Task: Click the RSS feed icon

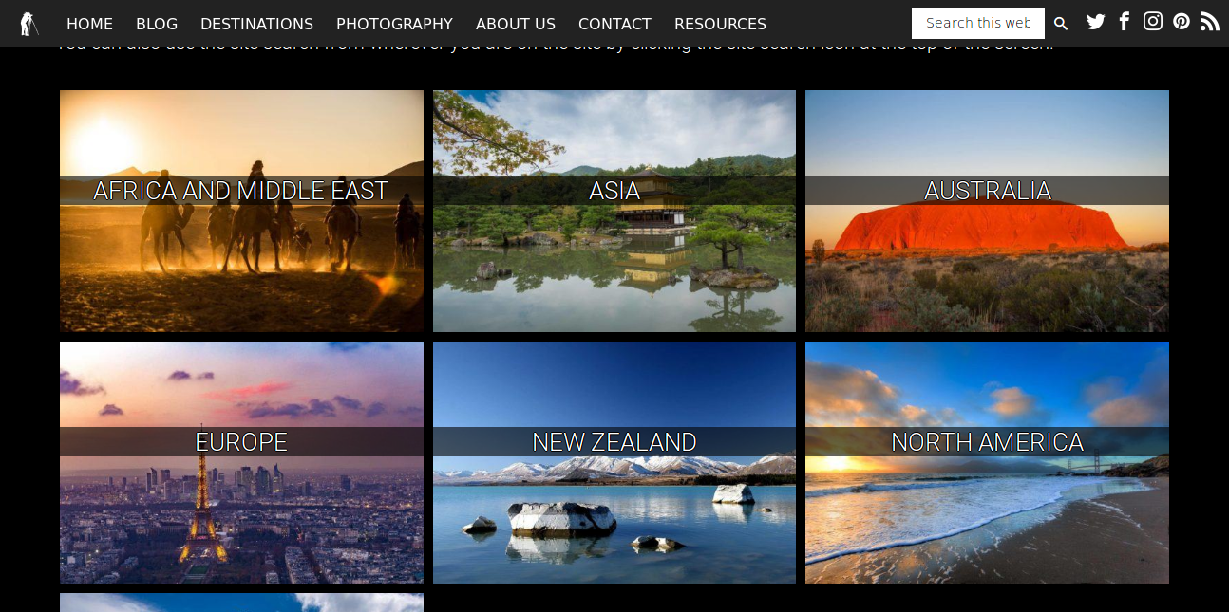Action: (1209, 21)
